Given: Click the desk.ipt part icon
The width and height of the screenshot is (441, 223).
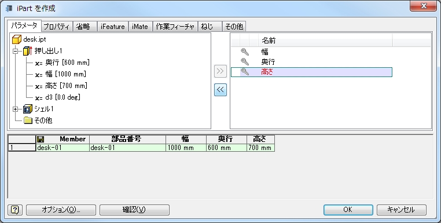Looking at the screenshot, I should [17, 39].
